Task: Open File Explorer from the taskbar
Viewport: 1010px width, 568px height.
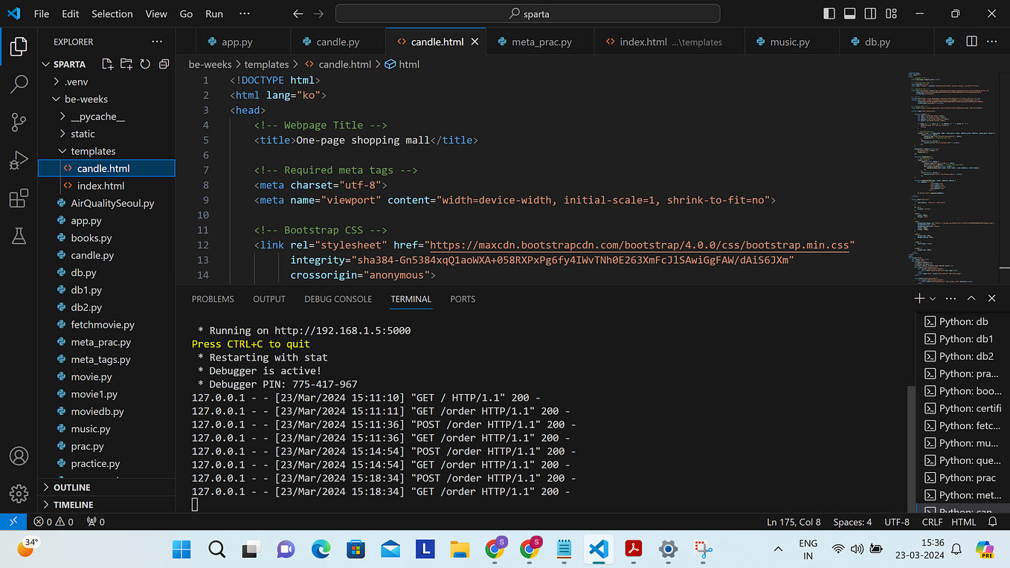Action: tap(460, 549)
